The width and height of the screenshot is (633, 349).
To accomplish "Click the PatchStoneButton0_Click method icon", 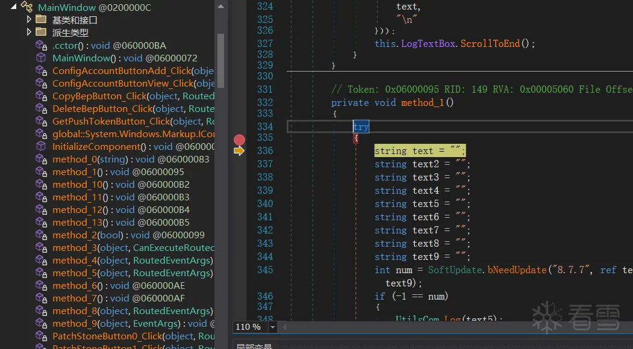I will tap(41, 336).
